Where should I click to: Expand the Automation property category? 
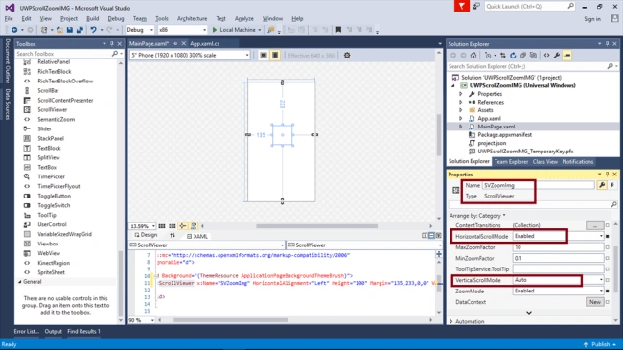(451, 321)
